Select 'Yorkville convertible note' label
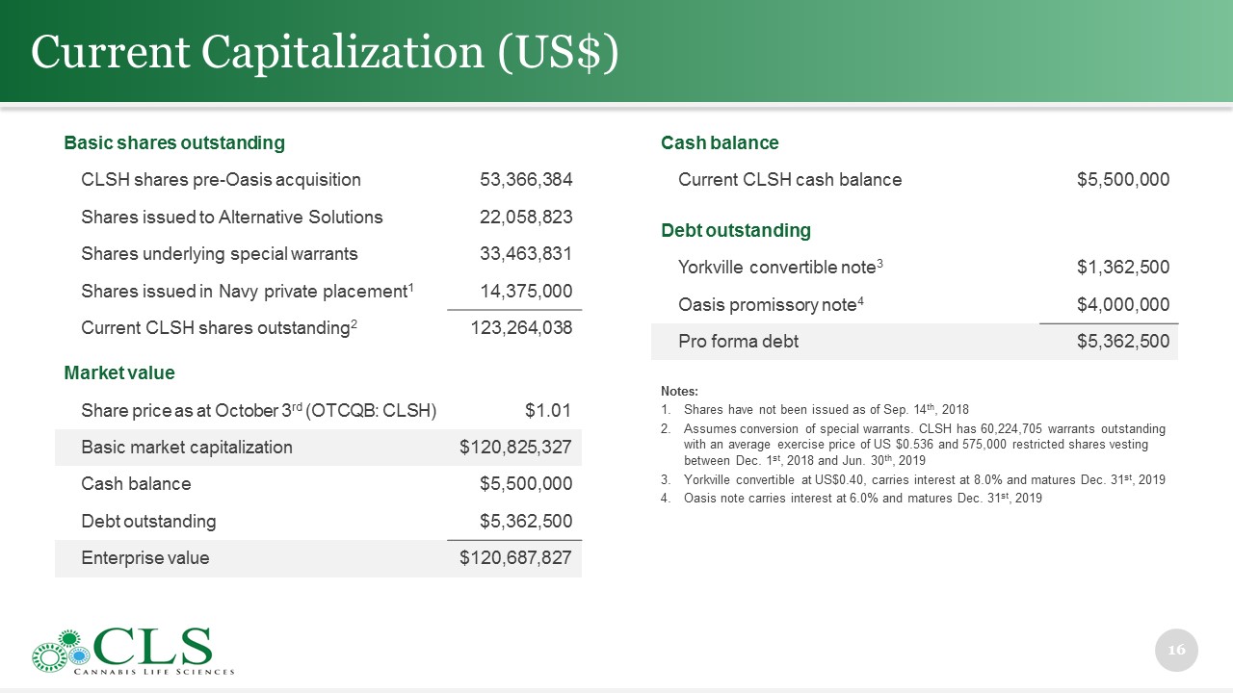 click(781, 267)
